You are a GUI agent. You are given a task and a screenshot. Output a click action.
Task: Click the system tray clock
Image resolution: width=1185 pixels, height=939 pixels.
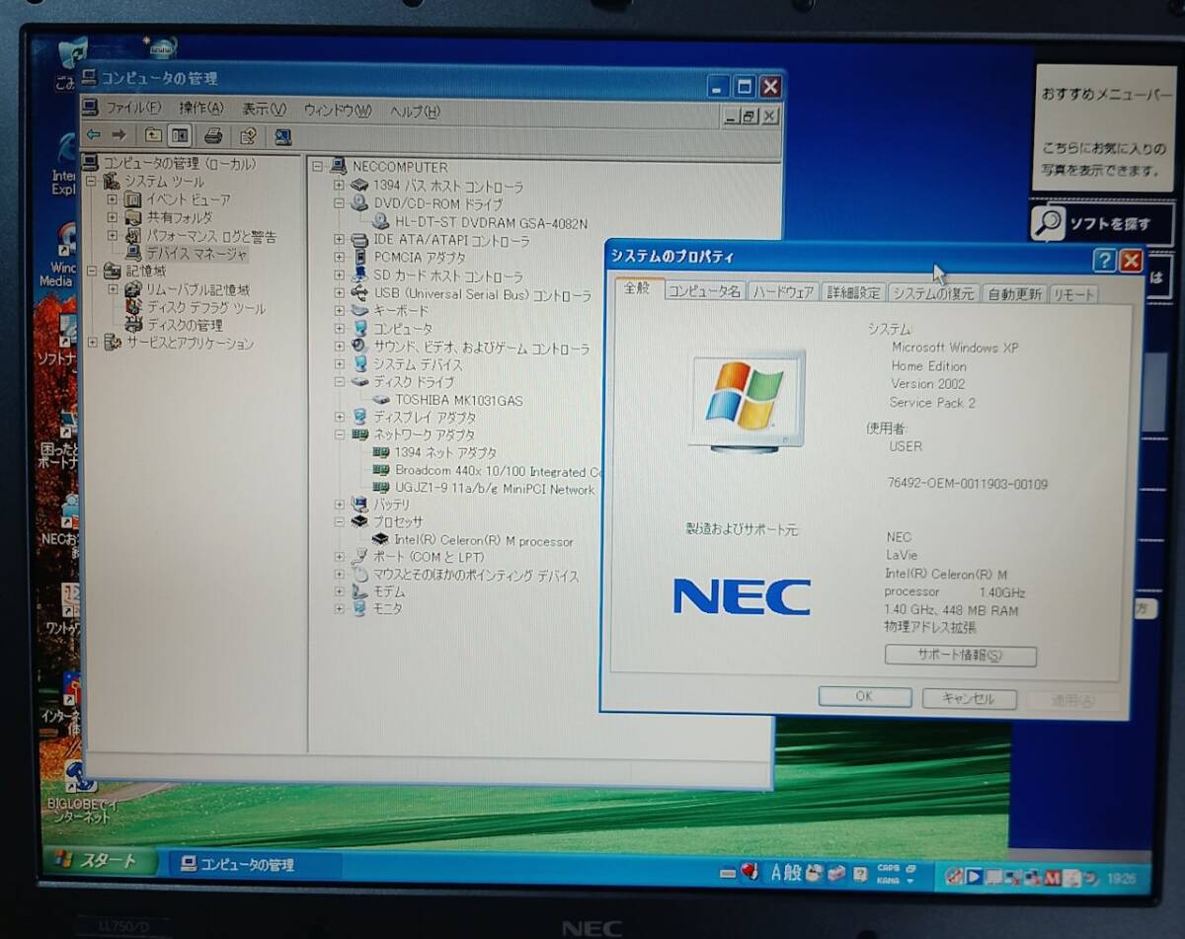(x=1122, y=878)
